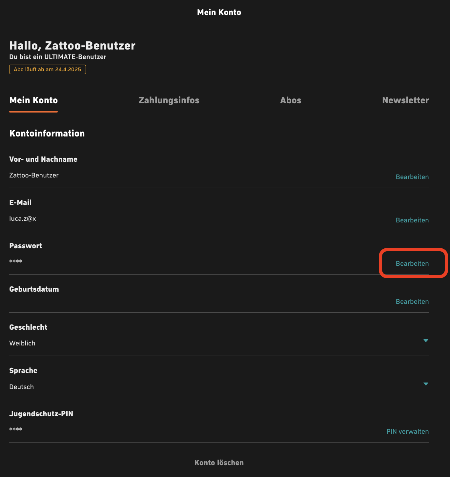
Task: Switch to the Zahlungsinfos tab
Action: pyautogui.click(x=169, y=100)
